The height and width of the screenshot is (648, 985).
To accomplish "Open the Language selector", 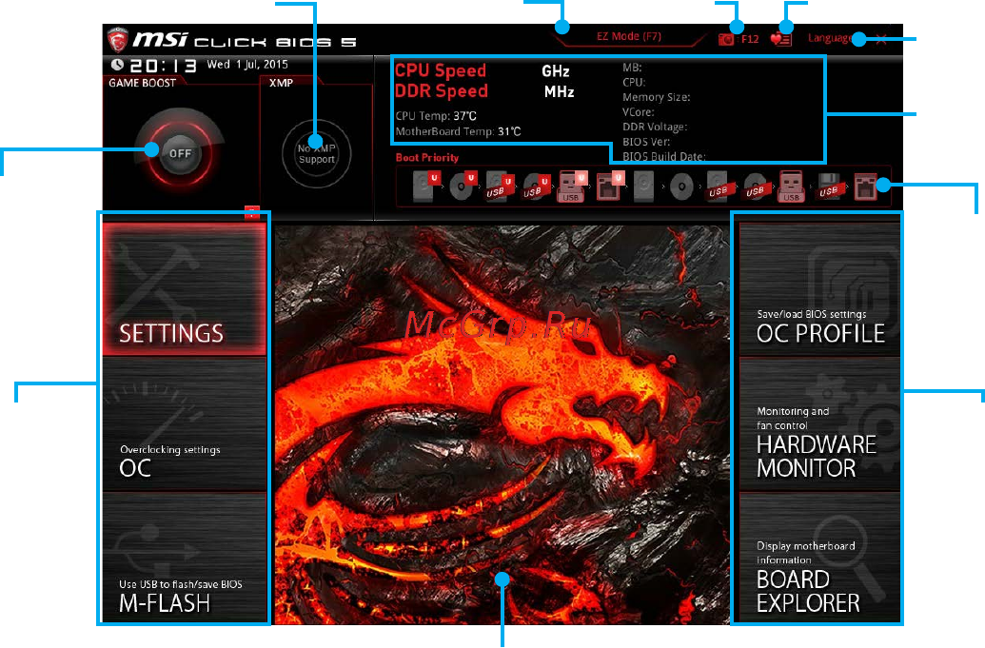I will coord(830,38).
